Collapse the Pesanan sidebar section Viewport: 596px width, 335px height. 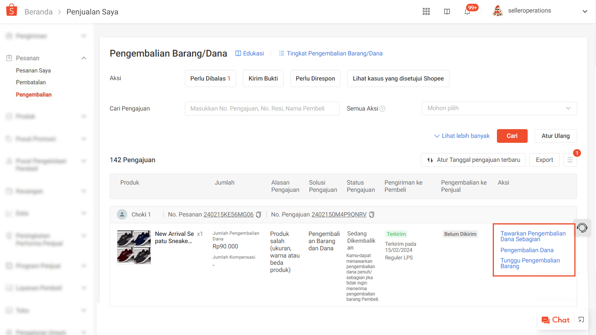84,58
